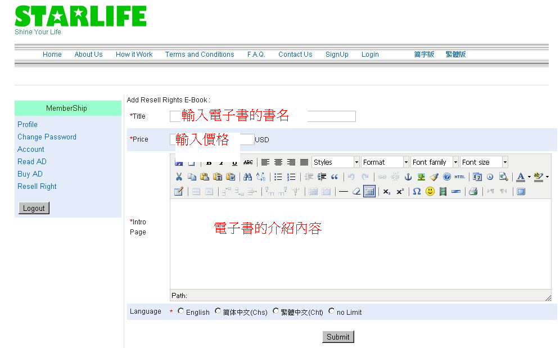Screen dimensions: 560x348
Task: Open How it Work page
Action: pos(134,55)
